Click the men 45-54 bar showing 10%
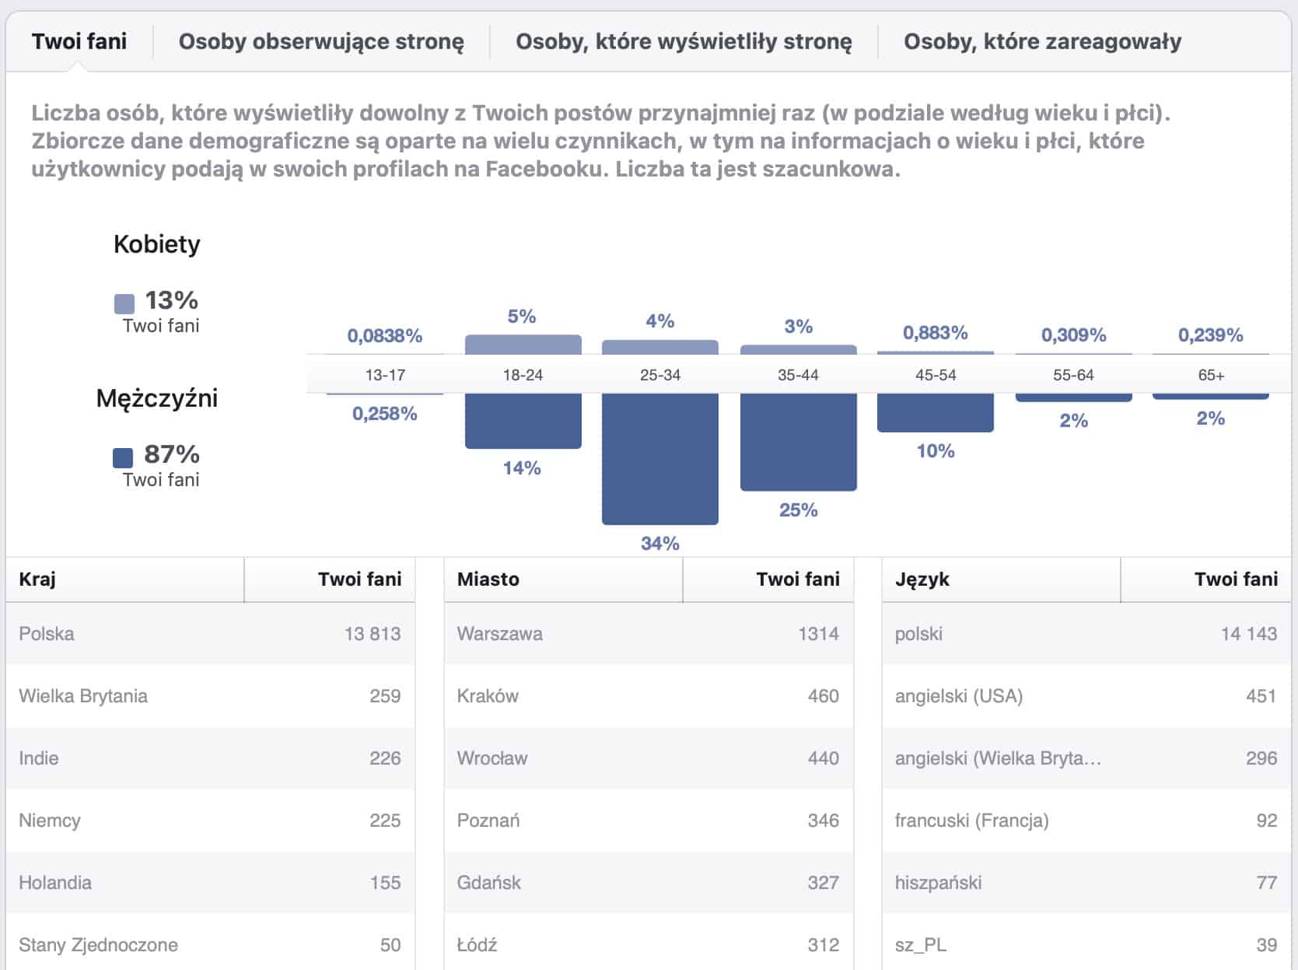The height and width of the screenshot is (970, 1298). pos(935,412)
